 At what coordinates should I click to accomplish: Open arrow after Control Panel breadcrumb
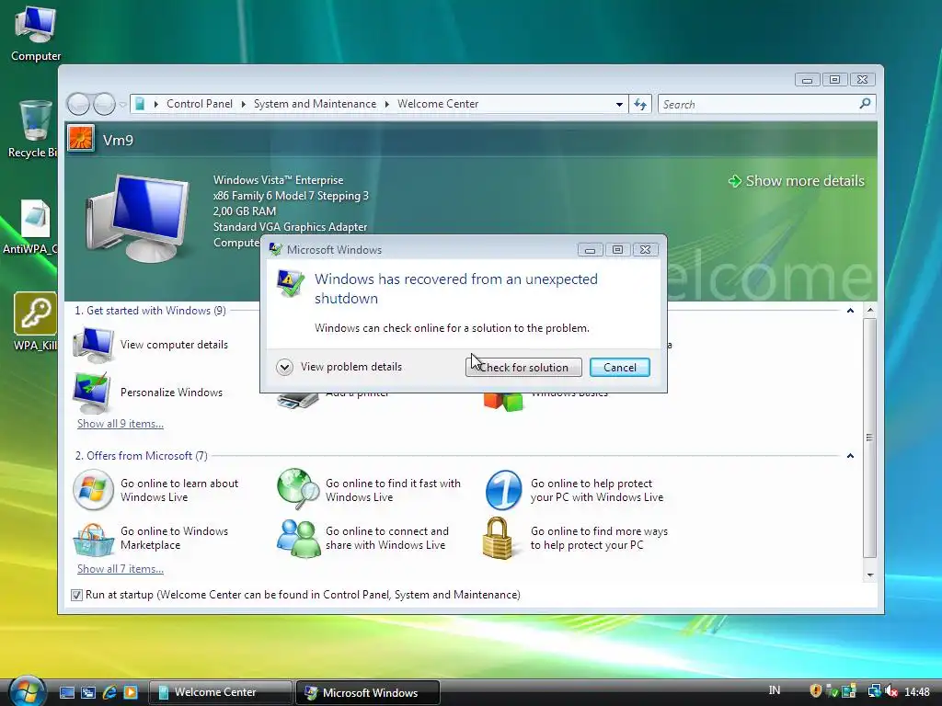[243, 105]
